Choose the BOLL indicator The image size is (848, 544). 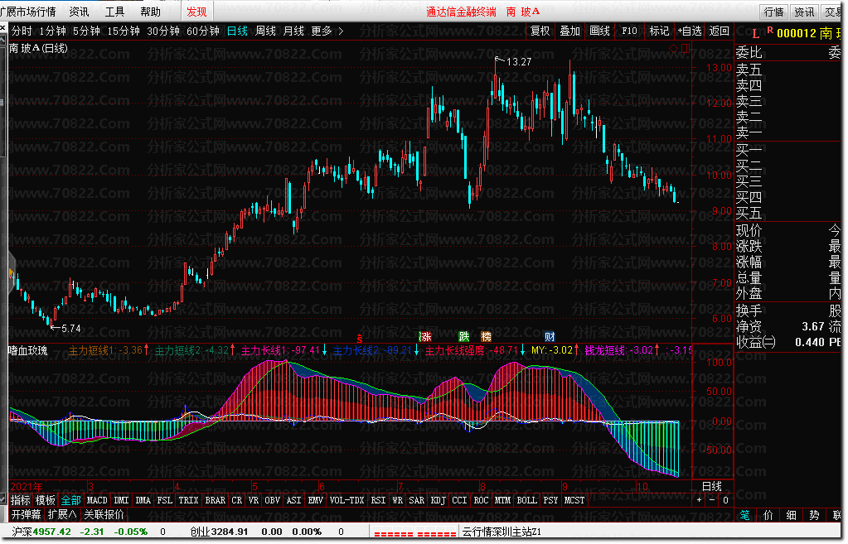526,500
